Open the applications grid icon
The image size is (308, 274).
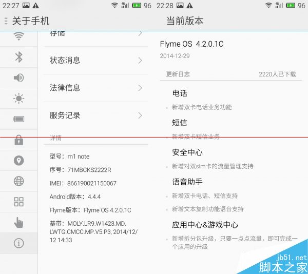18,202
